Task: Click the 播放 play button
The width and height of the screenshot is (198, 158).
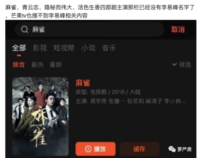Action: [x=95, y=149]
